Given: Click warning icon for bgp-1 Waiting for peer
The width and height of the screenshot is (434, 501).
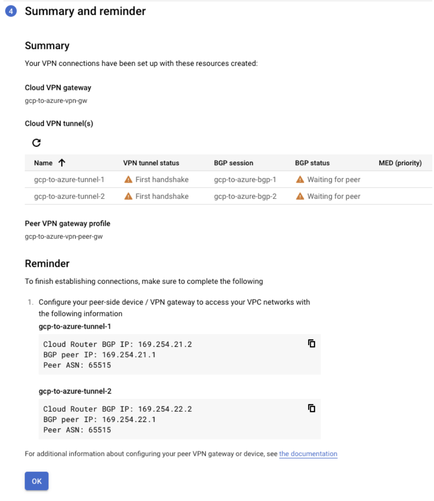Looking at the screenshot, I should coord(300,180).
